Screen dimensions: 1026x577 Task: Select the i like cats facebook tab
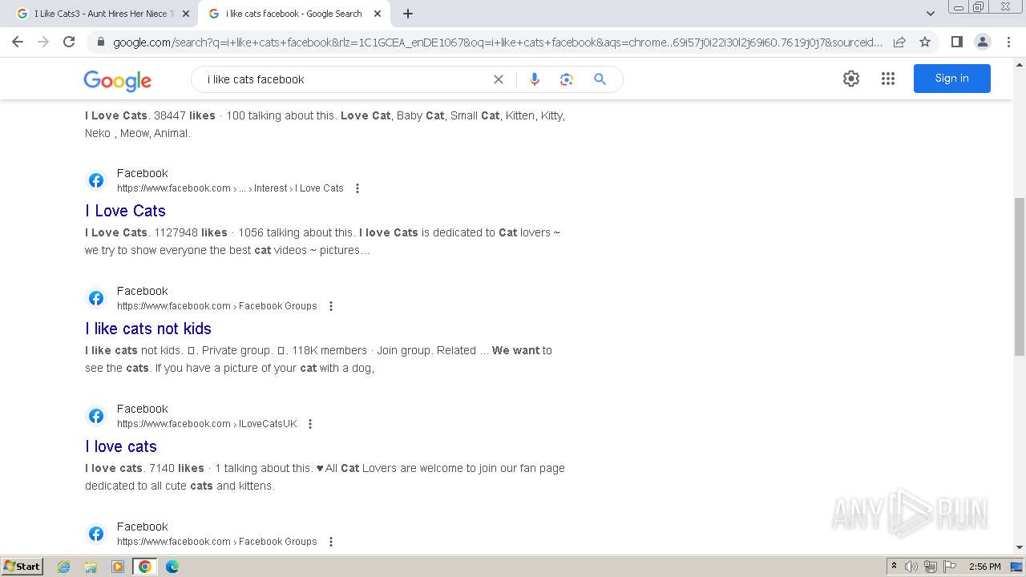[x=293, y=14]
